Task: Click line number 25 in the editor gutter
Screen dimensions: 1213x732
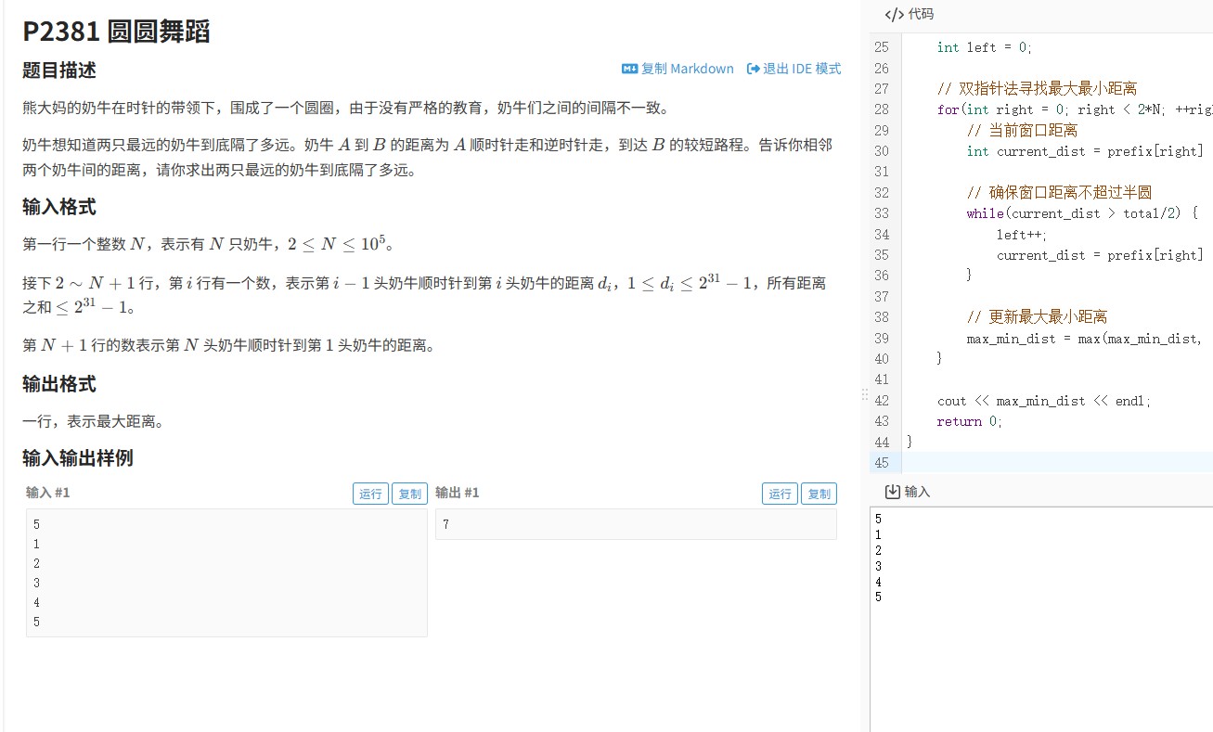Action: pos(882,46)
